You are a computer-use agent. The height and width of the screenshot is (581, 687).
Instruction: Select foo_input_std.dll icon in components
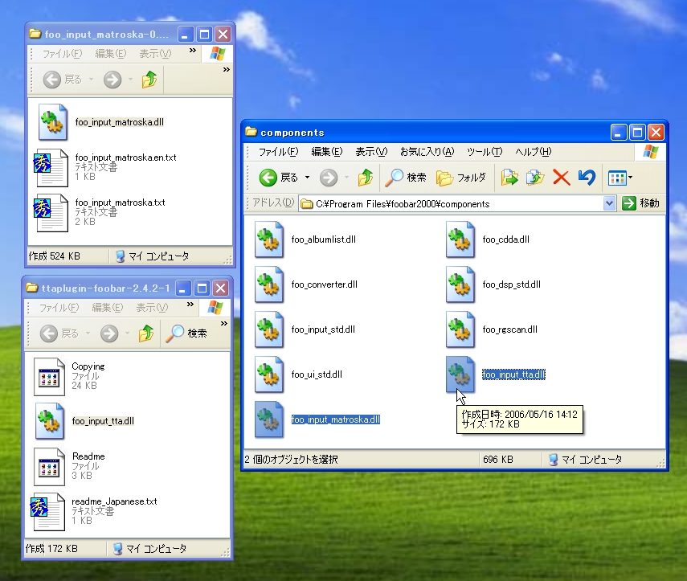tap(269, 330)
